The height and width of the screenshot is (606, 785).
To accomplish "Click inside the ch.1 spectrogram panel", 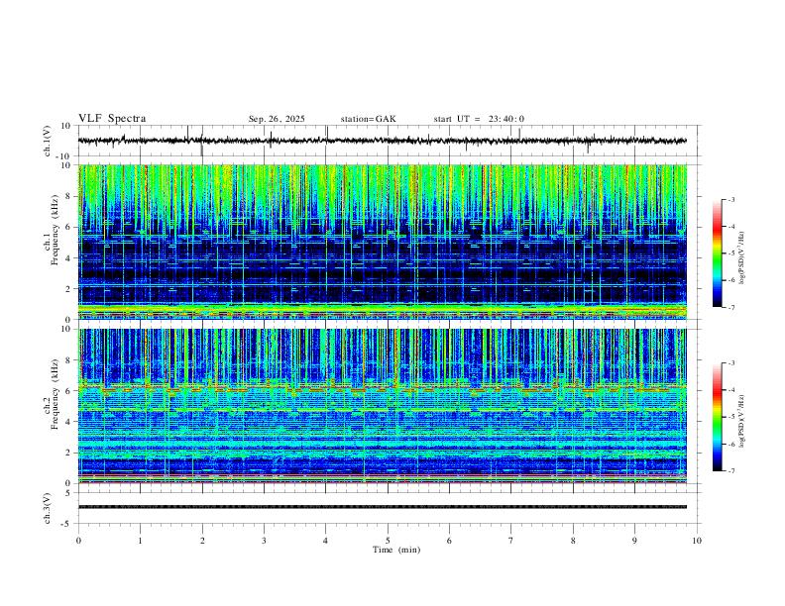I will click(383, 242).
